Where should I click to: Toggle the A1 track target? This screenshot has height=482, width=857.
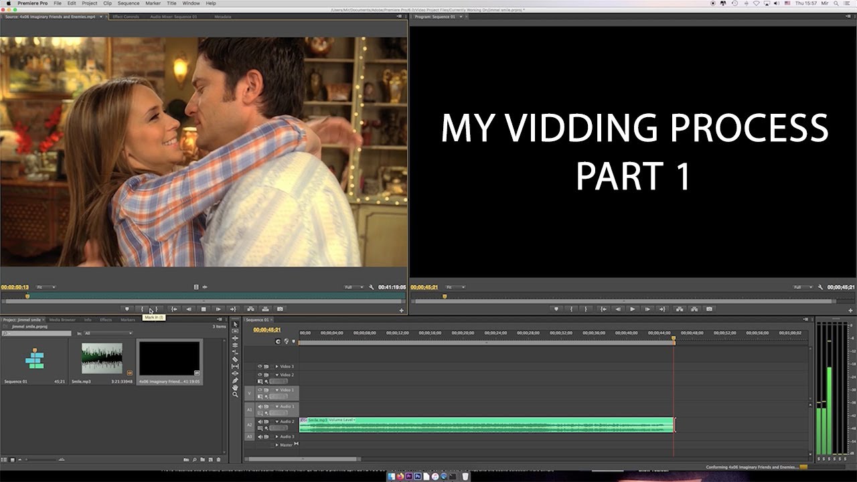pos(250,409)
